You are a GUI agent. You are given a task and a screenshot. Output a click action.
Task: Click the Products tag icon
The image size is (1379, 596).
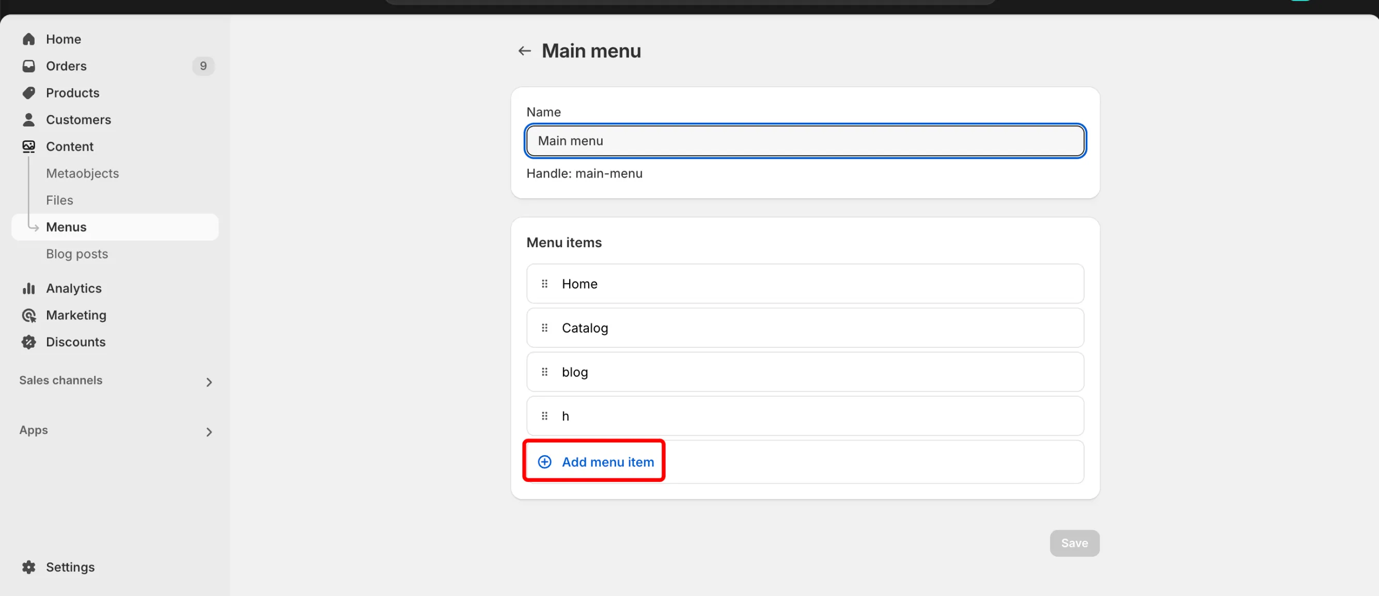tap(29, 92)
